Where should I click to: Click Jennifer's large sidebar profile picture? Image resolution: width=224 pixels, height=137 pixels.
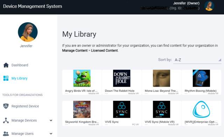click(x=28, y=32)
